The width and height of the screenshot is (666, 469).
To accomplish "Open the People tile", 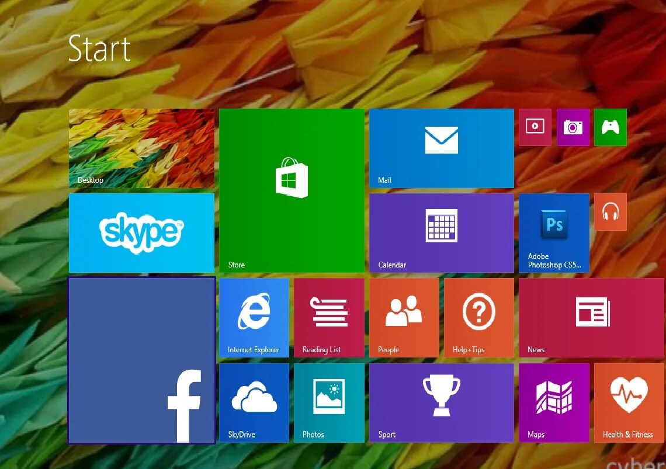I will [404, 318].
